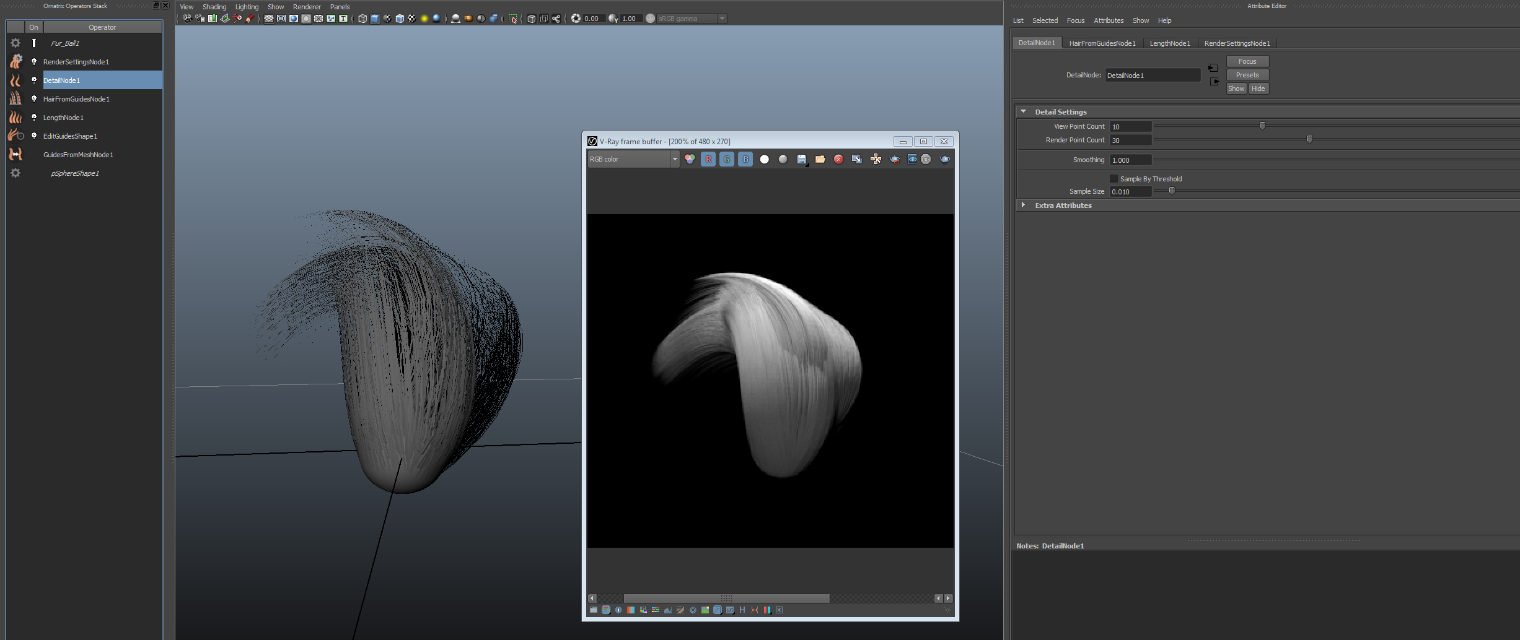Click the save image floppy disk icon
Viewport: 1520px width, 640px height.
(x=801, y=159)
